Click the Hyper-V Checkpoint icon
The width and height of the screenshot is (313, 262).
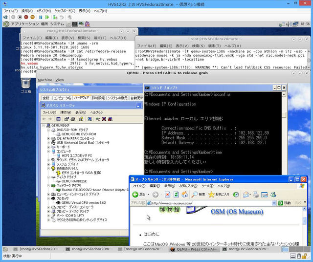55,18
